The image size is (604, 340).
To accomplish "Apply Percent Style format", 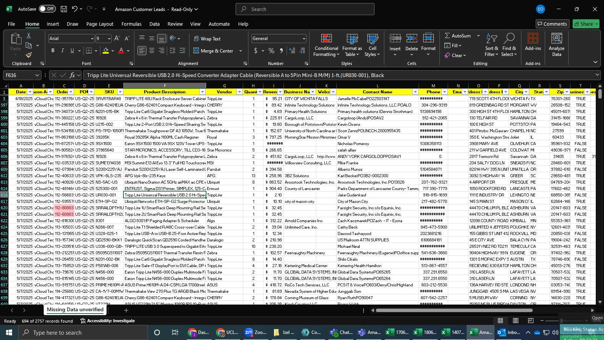I will point(271,51).
